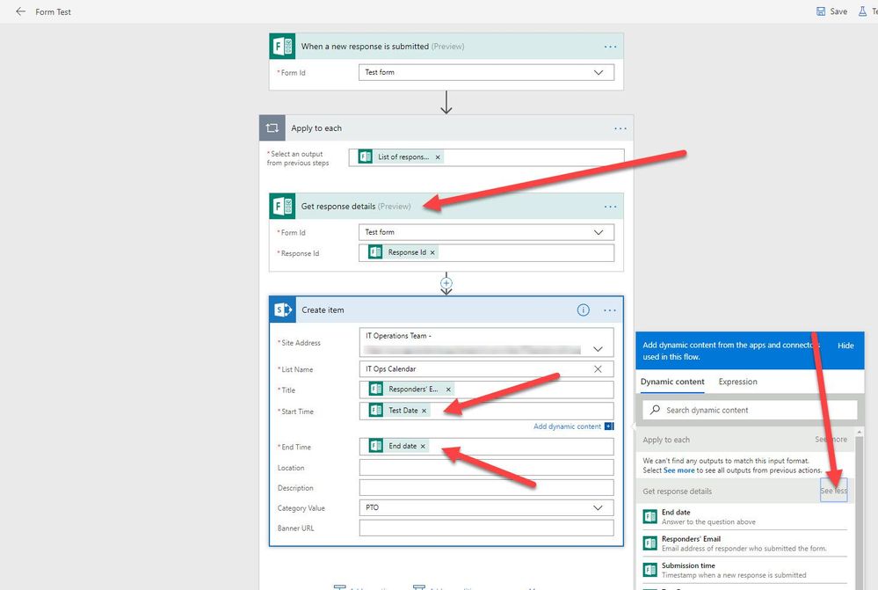Click the SharePoint icon on Create item
Image resolution: width=878 pixels, height=590 pixels.
pyautogui.click(x=283, y=310)
